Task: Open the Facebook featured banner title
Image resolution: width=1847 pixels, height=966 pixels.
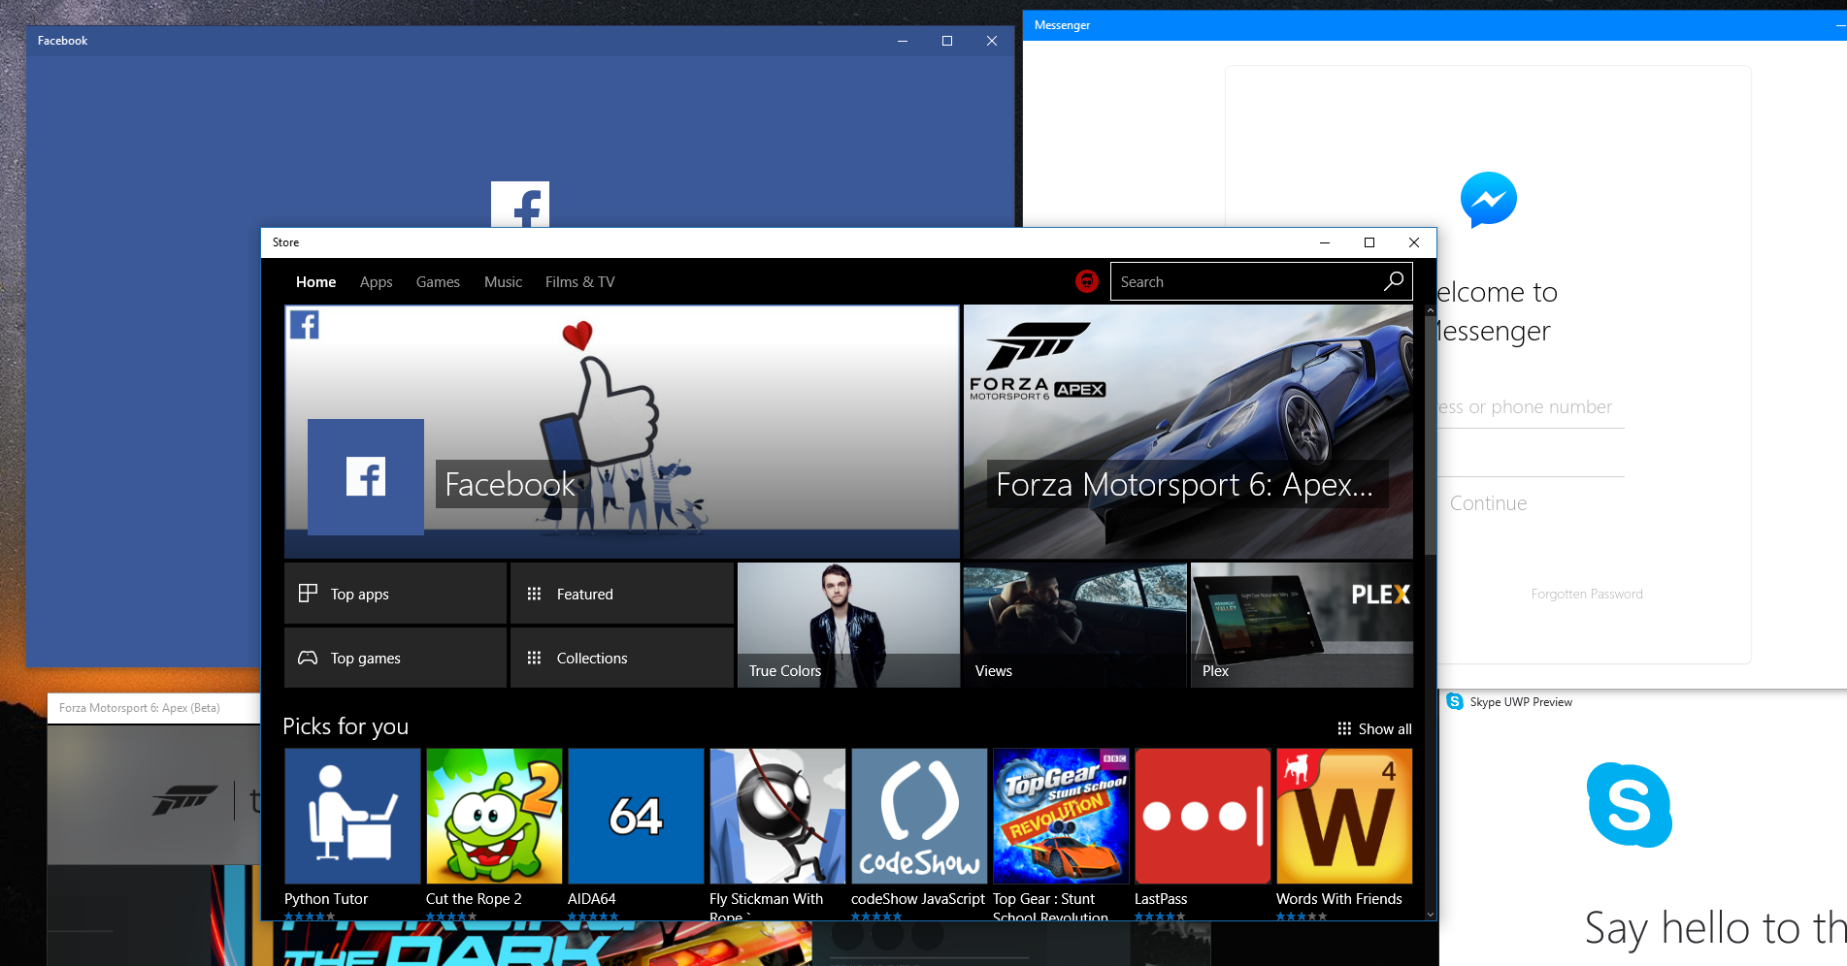Action: (x=510, y=484)
